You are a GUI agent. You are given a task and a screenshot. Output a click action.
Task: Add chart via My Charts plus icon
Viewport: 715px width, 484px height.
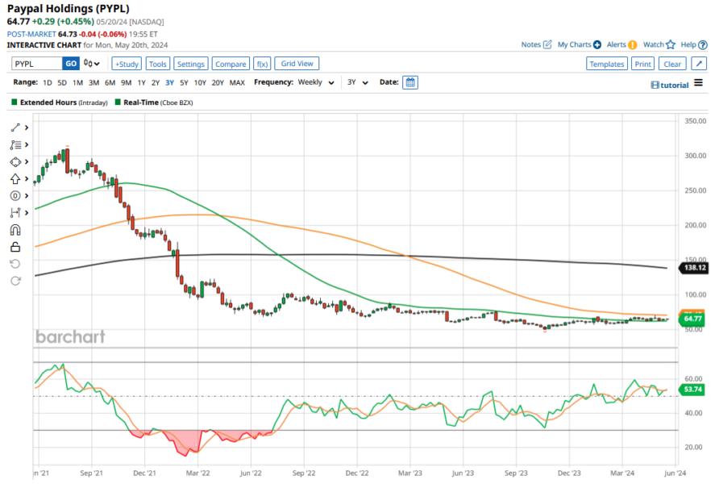coord(597,44)
